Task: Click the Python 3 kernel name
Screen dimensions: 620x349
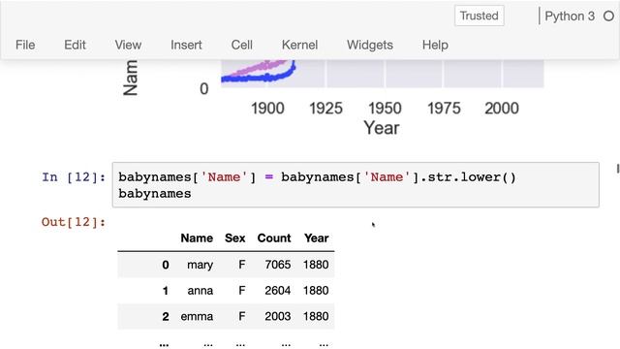Action: point(570,16)
